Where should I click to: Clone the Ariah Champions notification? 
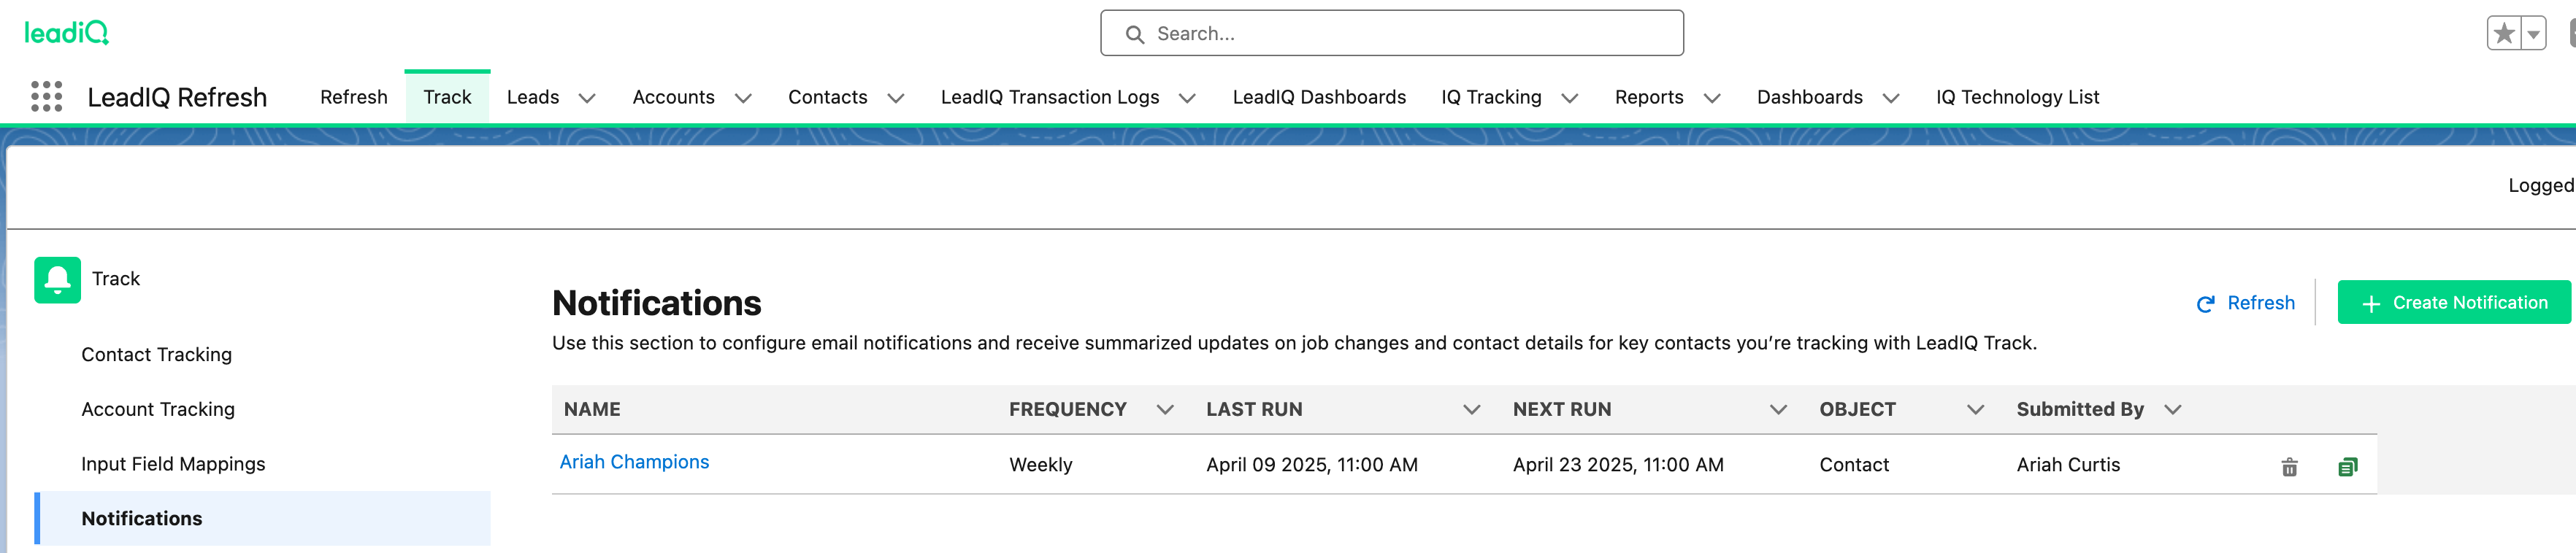2347,467
